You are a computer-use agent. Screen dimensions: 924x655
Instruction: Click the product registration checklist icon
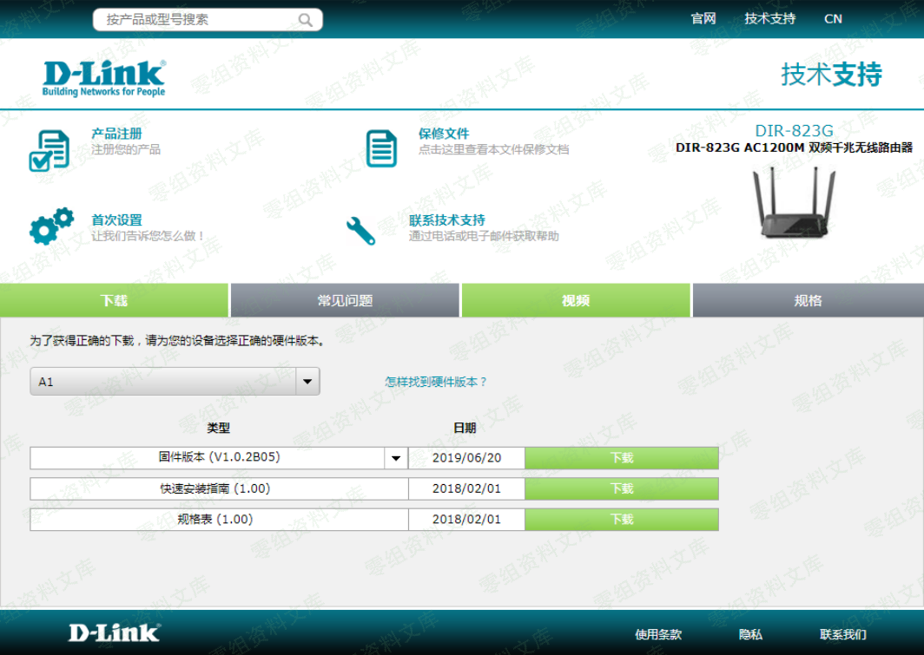(49, 151)
